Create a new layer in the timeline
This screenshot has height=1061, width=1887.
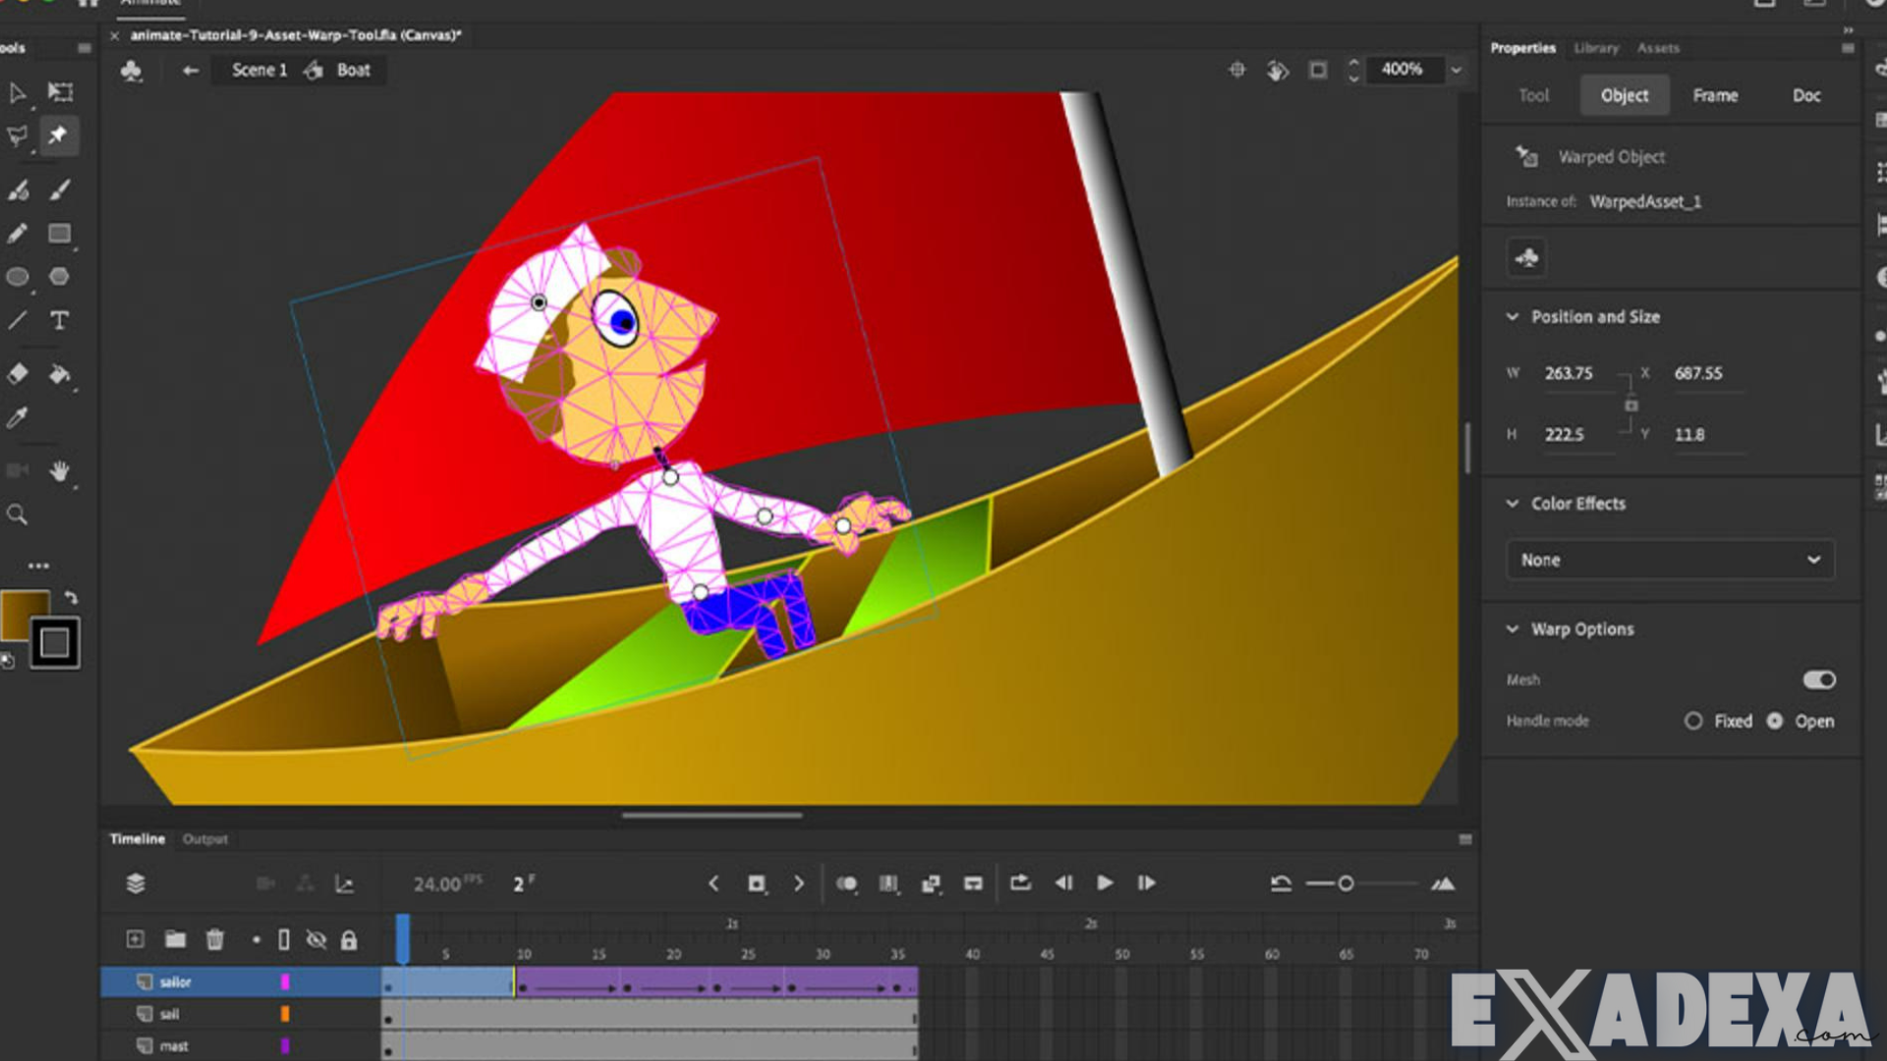pos(134,939)
